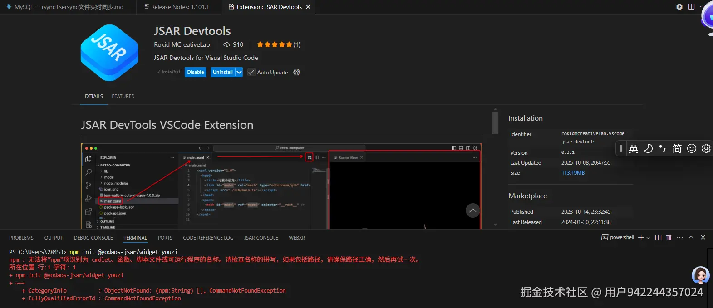713x308 pixels.
Task: Open emoji picker in the IME toolbar
Action: (x=691, y=148)
